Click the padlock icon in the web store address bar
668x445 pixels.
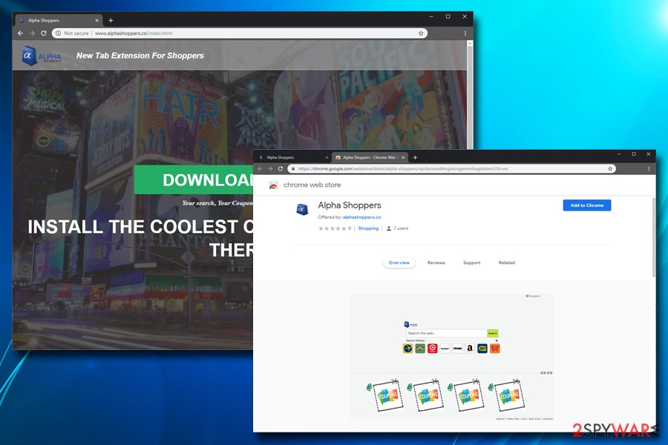click(292, 168)
